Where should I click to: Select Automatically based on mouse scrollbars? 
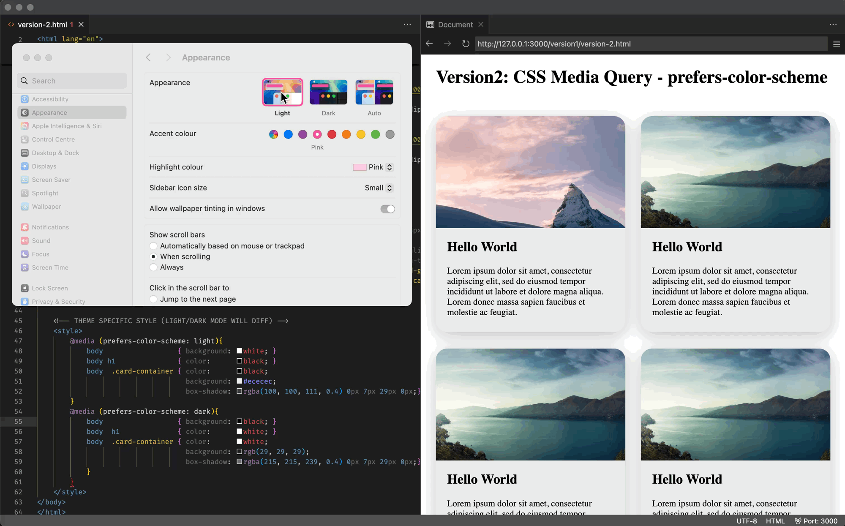tap(153, 246)
